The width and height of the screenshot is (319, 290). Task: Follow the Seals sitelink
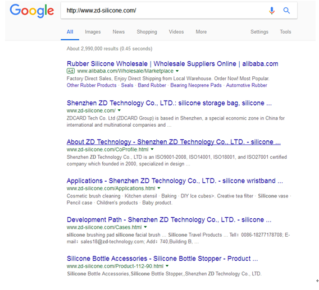127,85
